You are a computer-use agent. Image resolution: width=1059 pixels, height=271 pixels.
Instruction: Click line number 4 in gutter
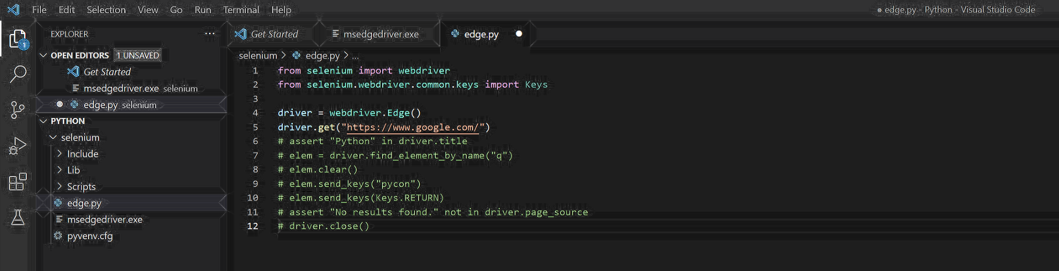pos(255,113)
